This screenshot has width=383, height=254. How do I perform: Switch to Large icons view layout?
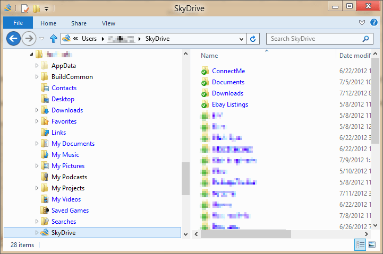point(372,244)
